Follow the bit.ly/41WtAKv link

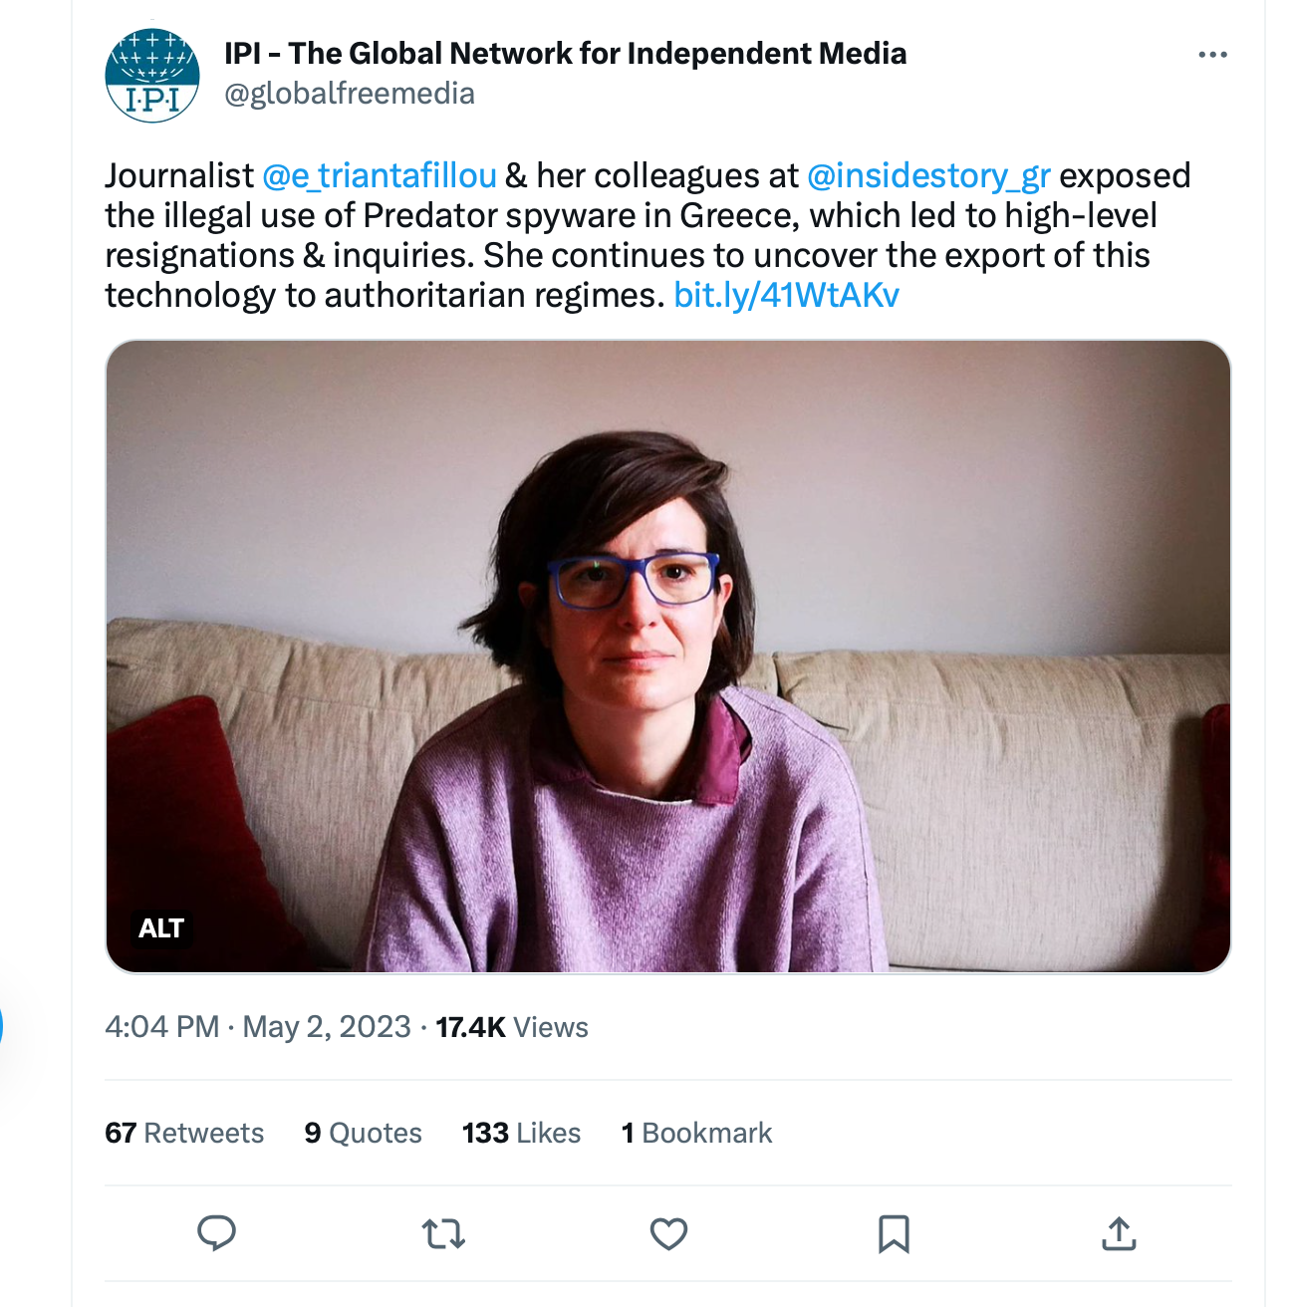pyautogui.click(x=787, y=295)
